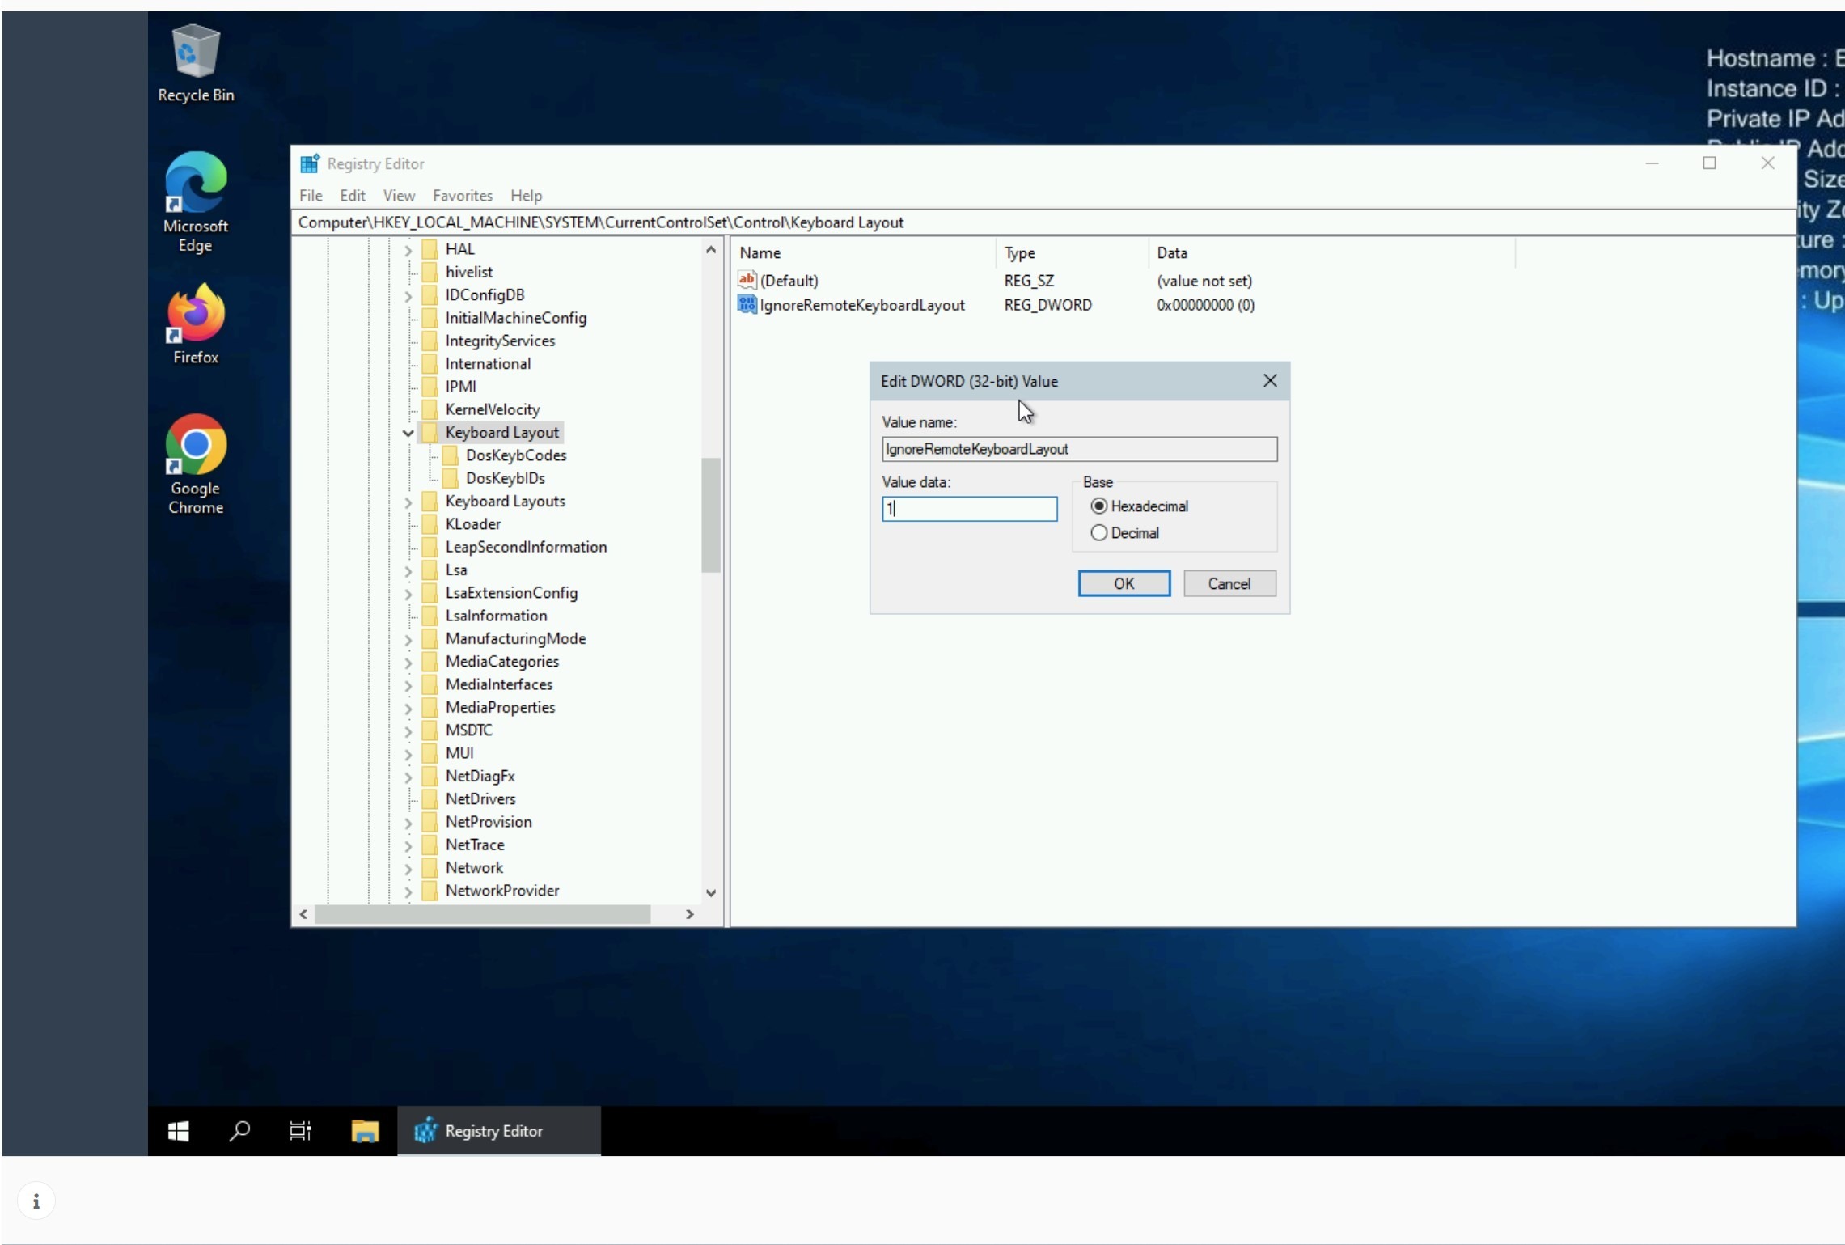Select the HAL folder icon
Screen dimensions: 1845x1245
click(430, 248)
